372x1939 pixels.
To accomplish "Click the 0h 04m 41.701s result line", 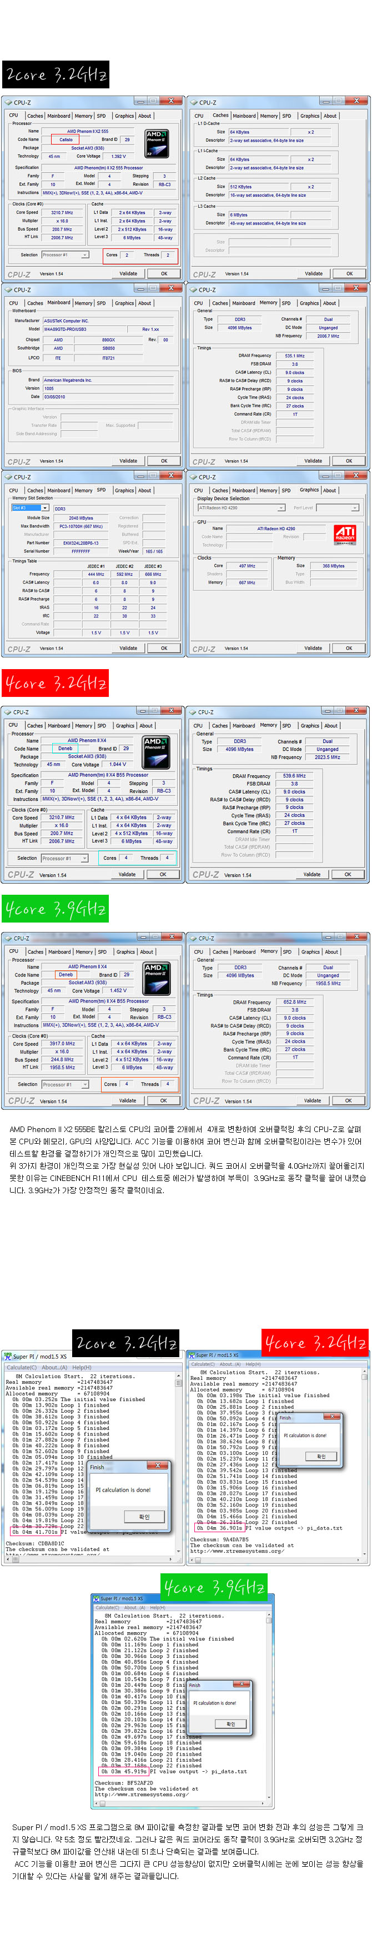I will [x=36, y=1533].
